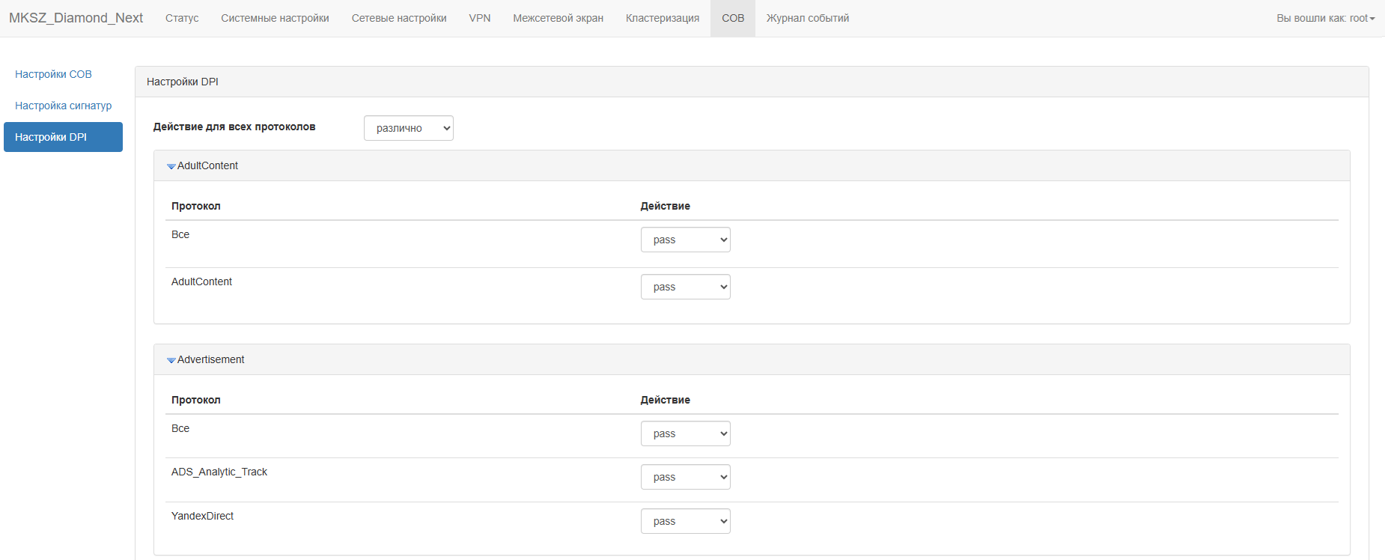Screen dimensions: 1385x560
Task: Open the 'Действие для всех протоколов' dropdown
Action: coord(408,128)
